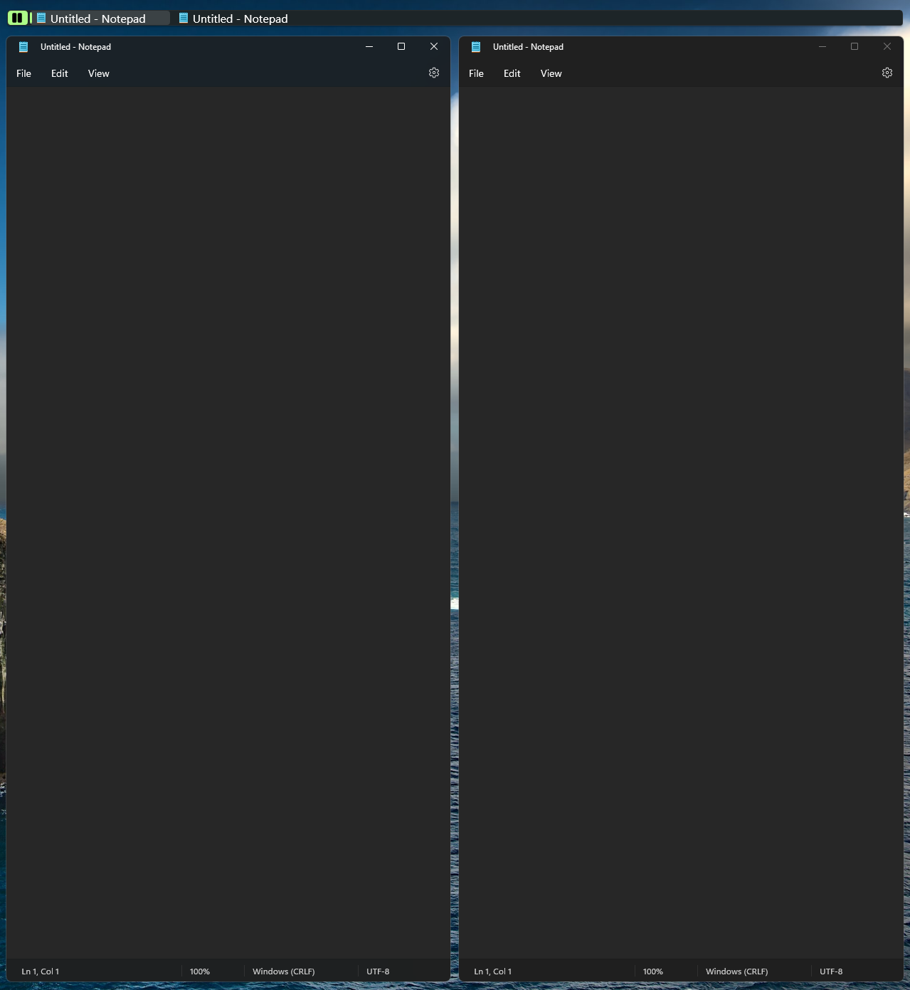Open View menu in right Notepad window
910x990 pixels.
pos(551,73)
